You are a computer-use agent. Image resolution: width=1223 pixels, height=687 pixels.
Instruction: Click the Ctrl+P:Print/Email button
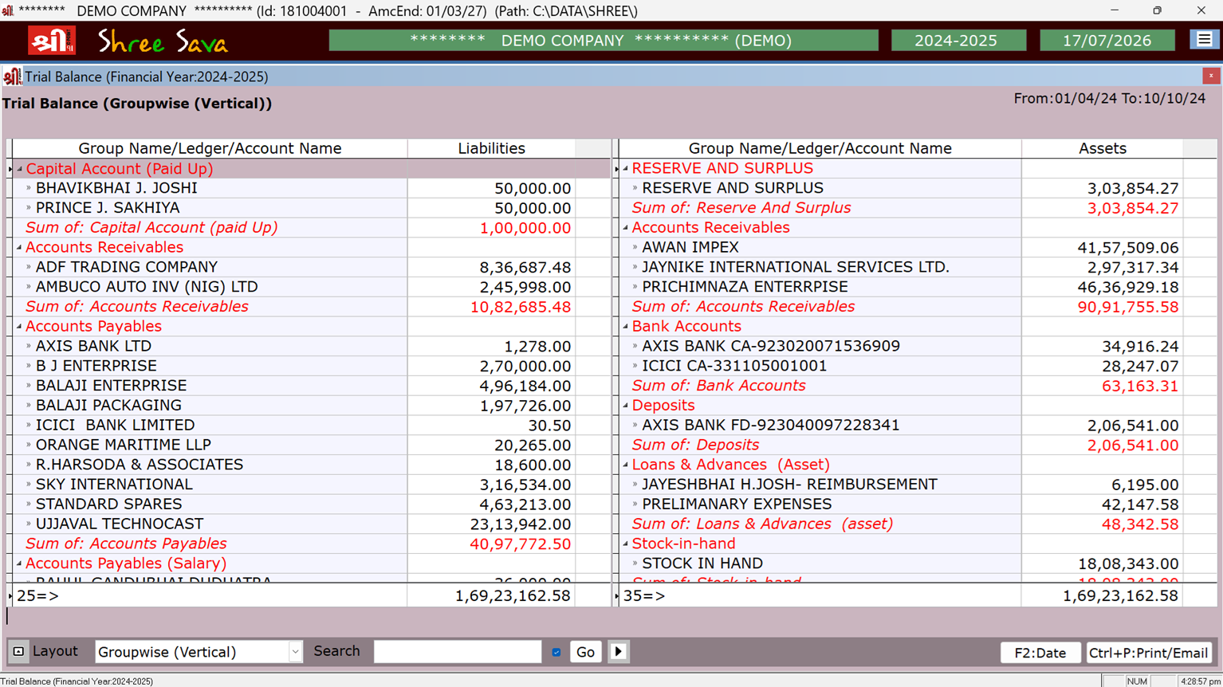[x=1149, y=653]
